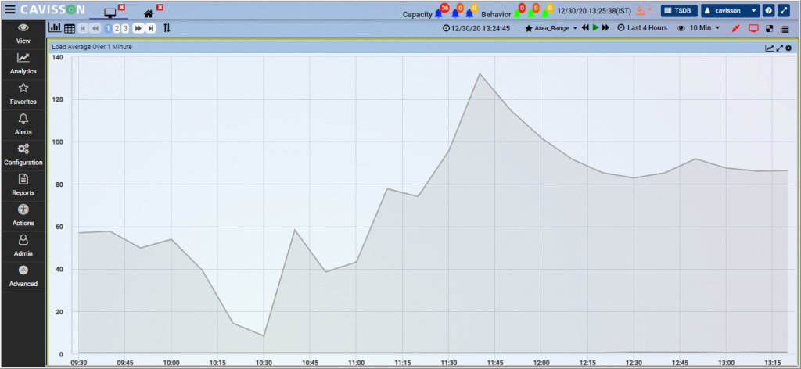Switch to the home tab
Viewport: 801px width, 369px height.
click(x=149, y=14)
